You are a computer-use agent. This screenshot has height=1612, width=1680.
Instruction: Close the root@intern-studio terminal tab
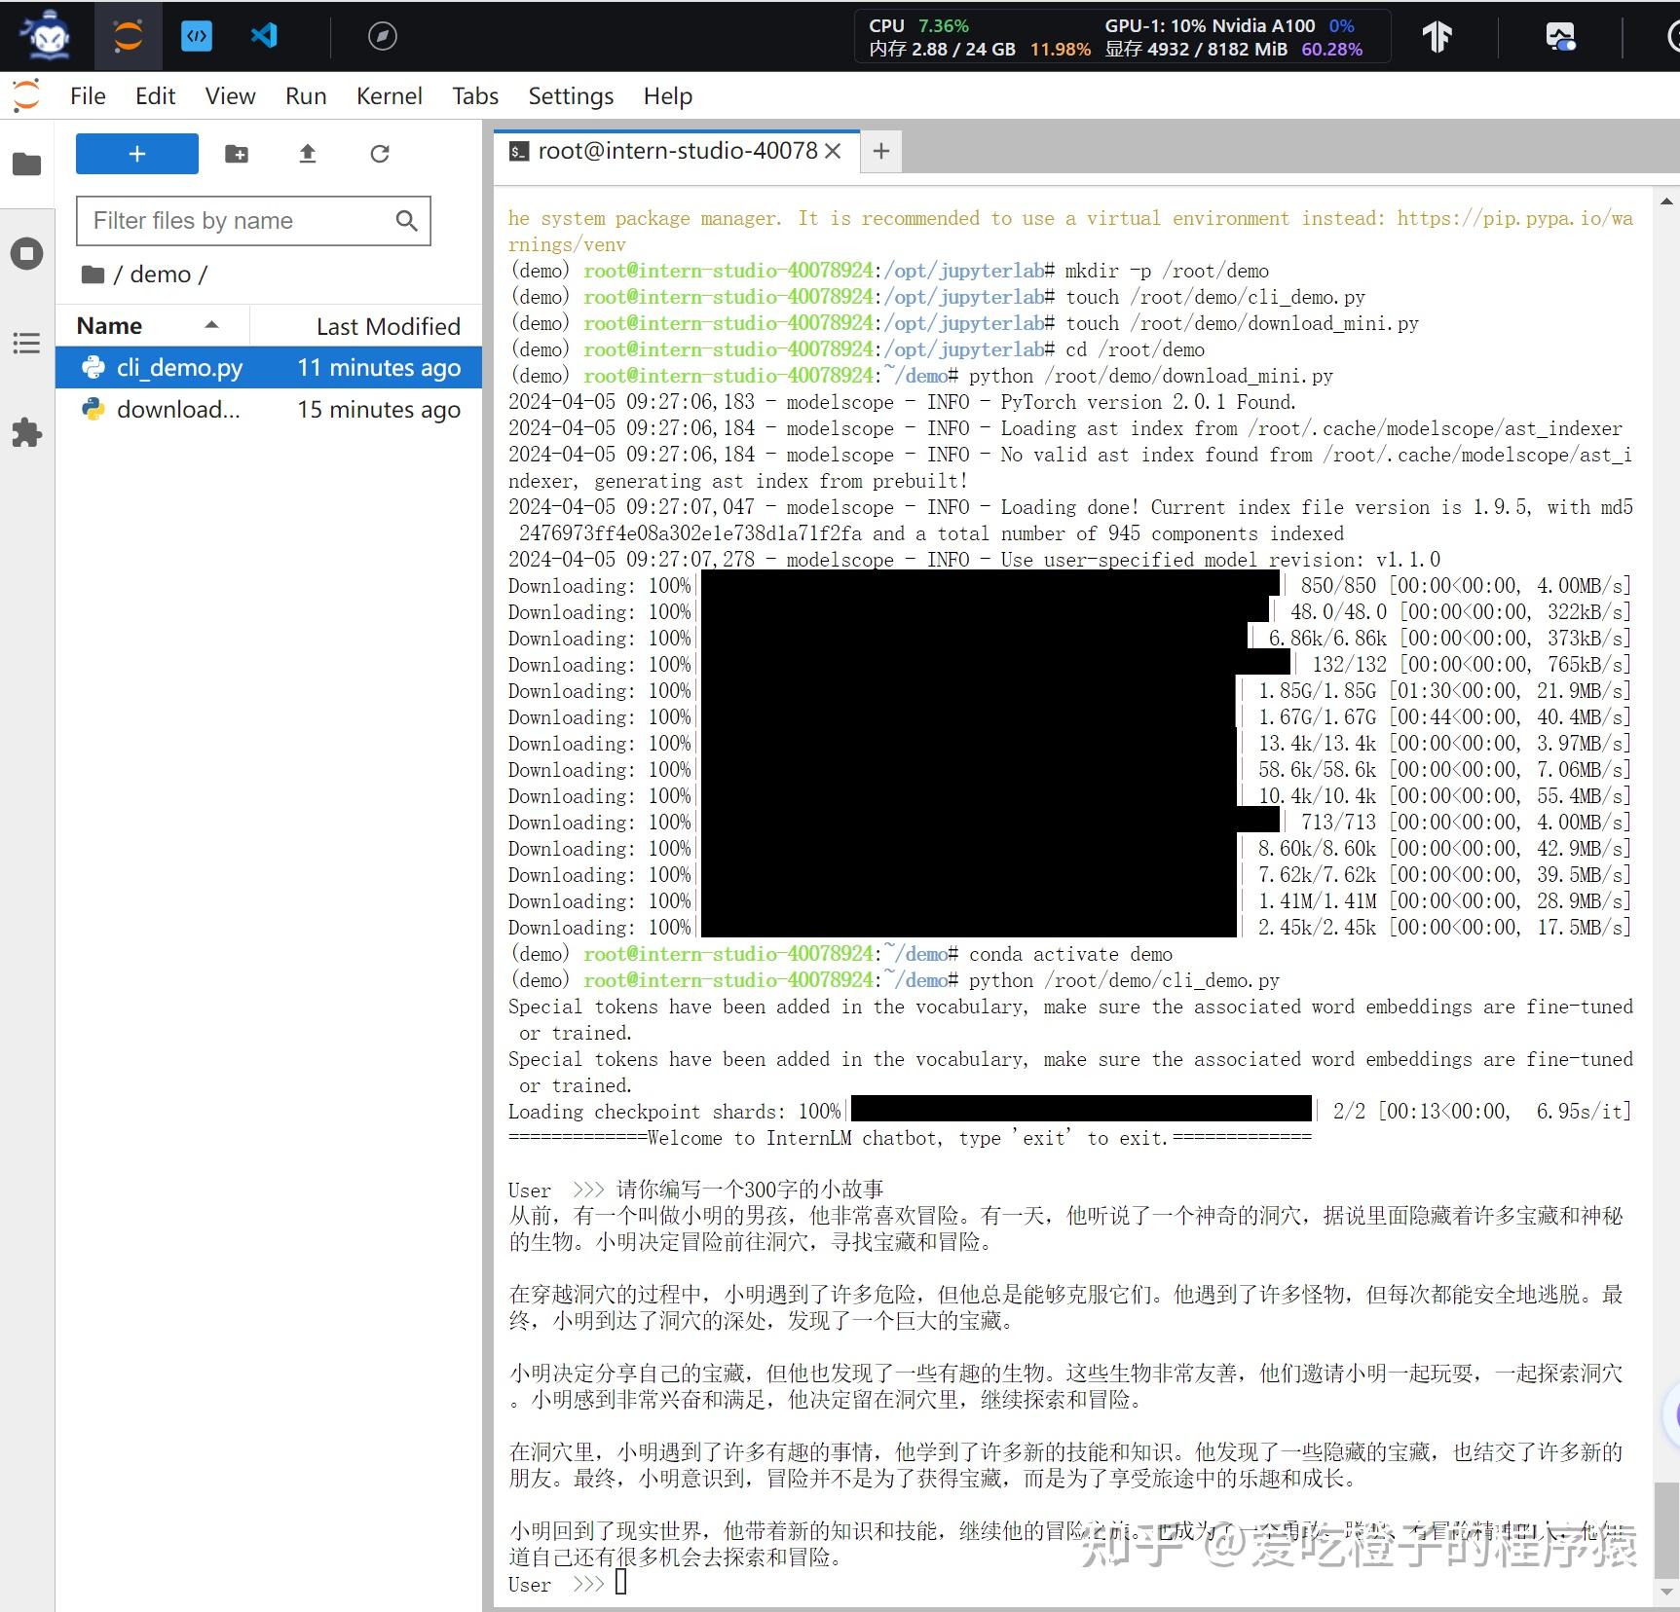[x=833, y=151]
